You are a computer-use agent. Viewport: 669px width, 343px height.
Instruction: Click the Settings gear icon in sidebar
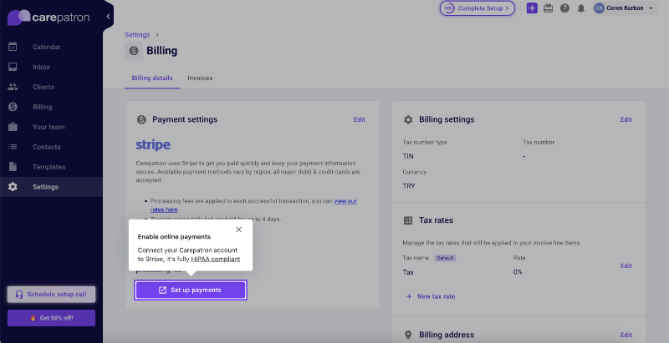(x=13, y=187)
